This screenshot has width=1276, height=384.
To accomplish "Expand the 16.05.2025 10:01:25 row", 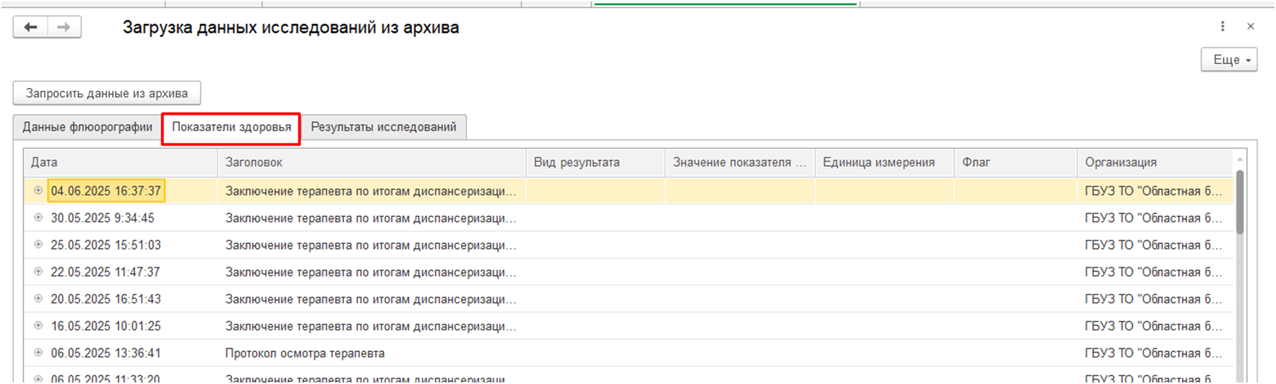I will (x=38, y=326).
